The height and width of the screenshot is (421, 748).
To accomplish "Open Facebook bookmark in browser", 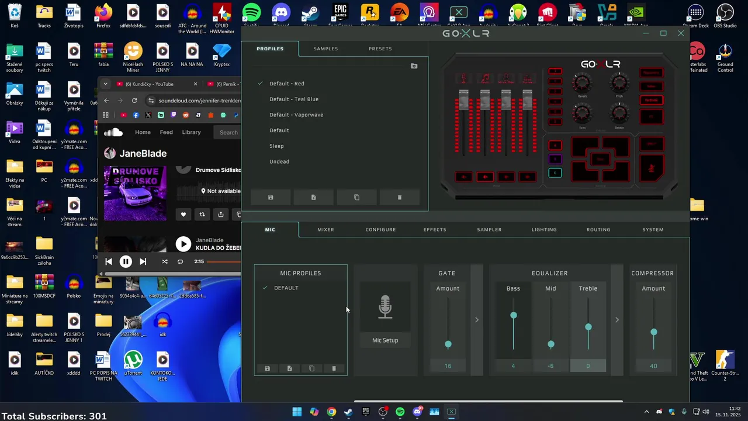I will click(x=136, y=115).
